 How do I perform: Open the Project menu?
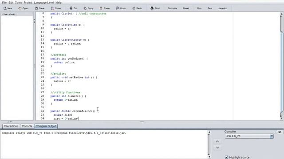[28, 3]
